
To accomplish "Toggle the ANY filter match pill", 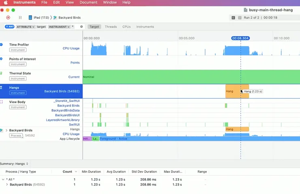I will [x=9, y=27].
